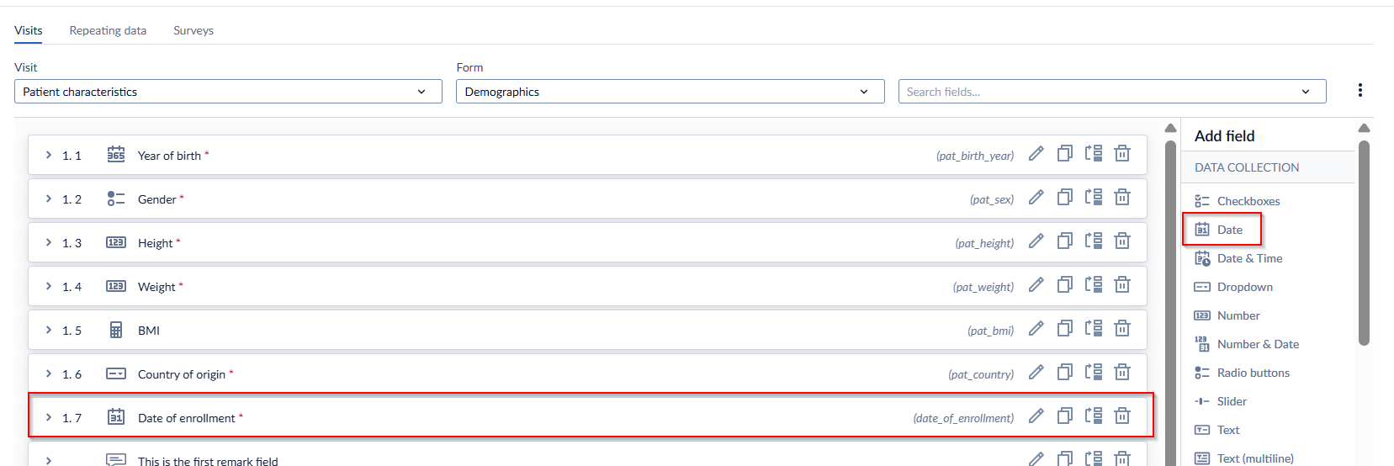
Task: Add a Radio buttons field
Action: tap(1242, 373)
